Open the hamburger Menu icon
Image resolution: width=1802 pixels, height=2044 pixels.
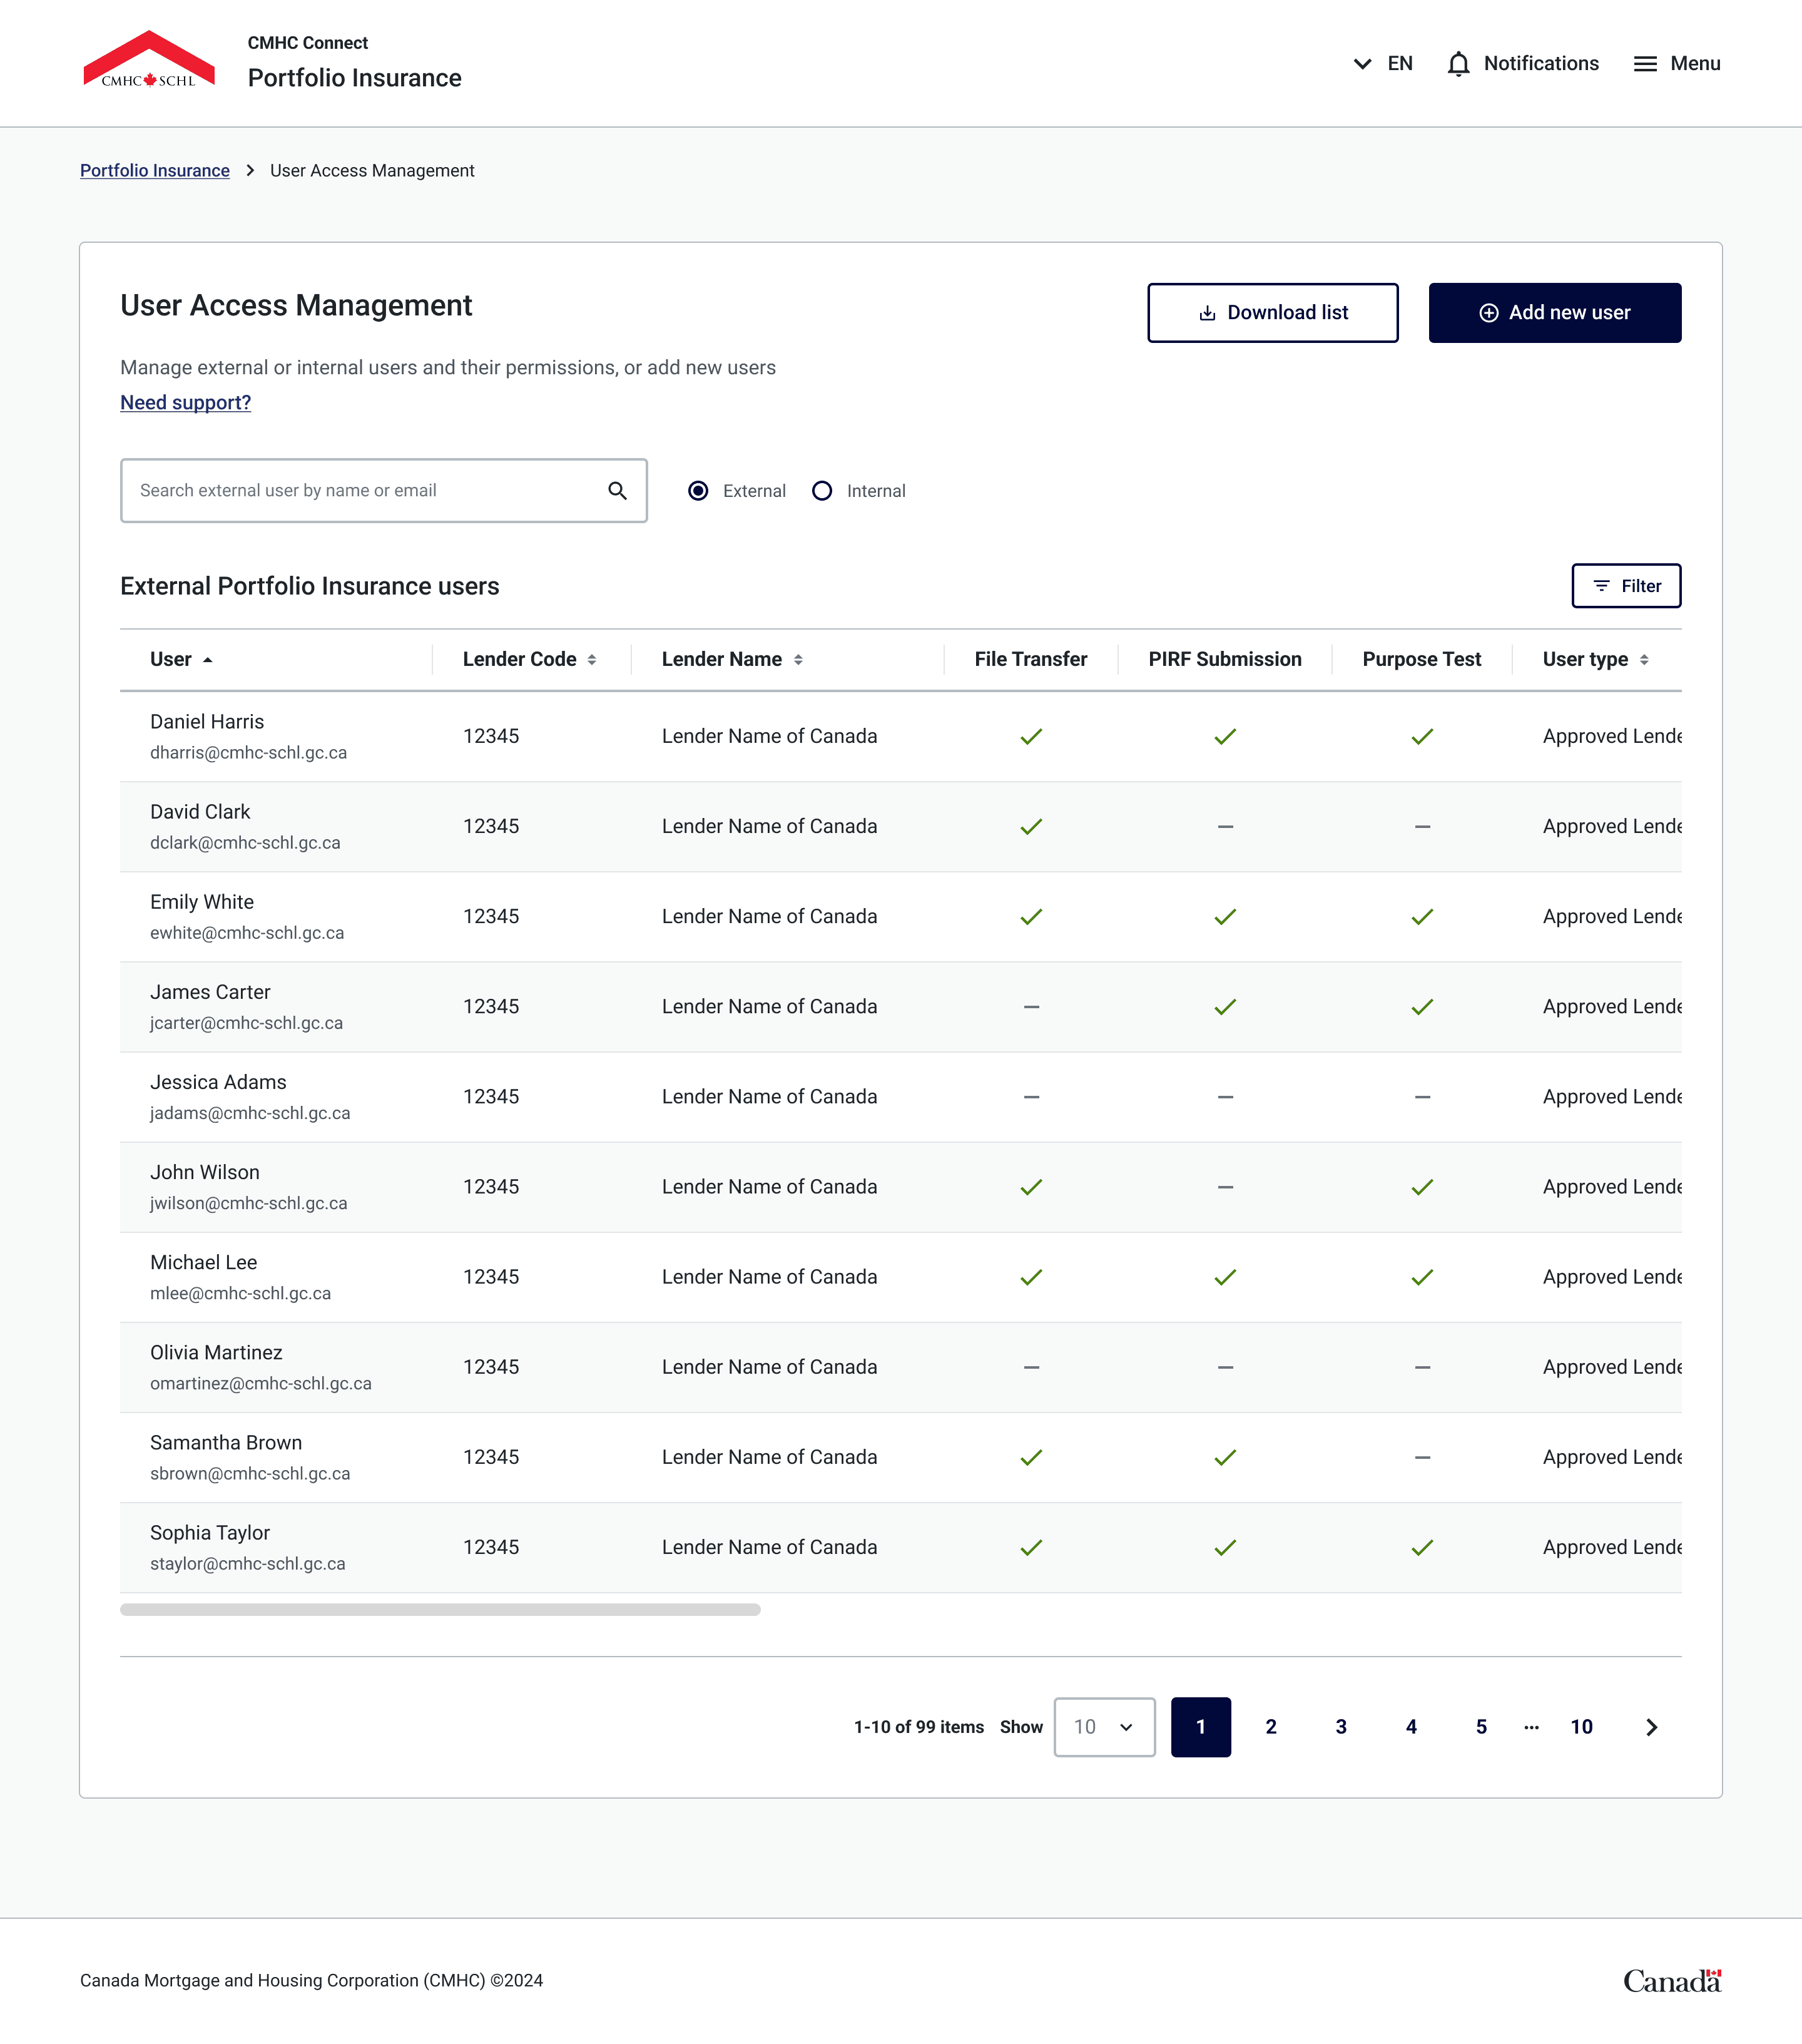click(1645, 64)
